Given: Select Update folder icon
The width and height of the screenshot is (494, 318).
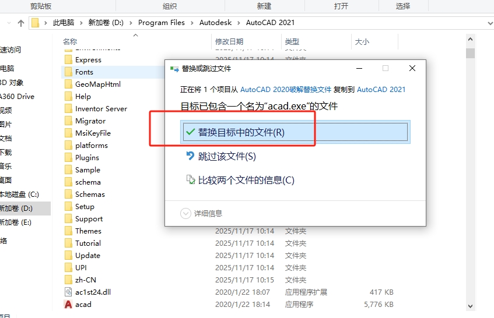Looking at the screenshot, I should click(x=68, y=256).
